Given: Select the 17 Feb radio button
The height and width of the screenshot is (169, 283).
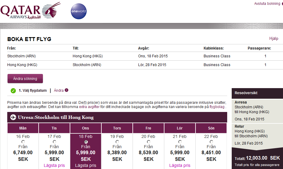Looking at the screenshot, I should pyautogui.click(x=54, y=142).
